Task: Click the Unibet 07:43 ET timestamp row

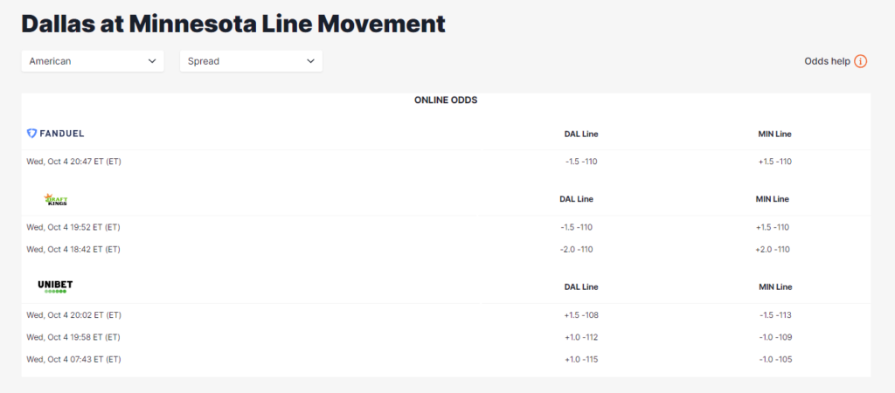Action: pos(446,359)
